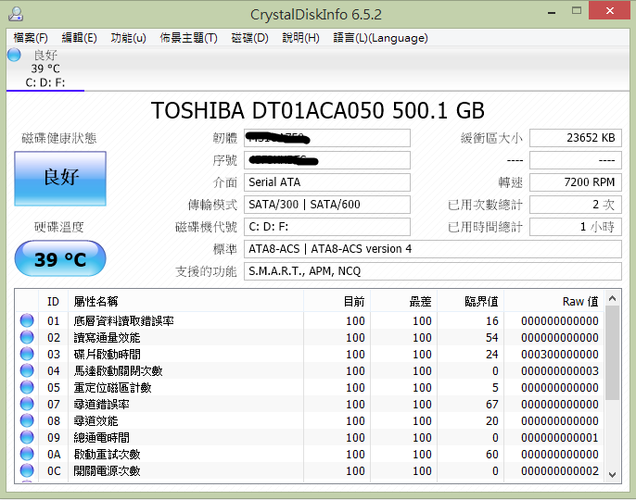Maximize the CrystalDiskInfo window

click(577, 11)
